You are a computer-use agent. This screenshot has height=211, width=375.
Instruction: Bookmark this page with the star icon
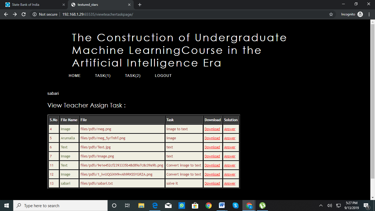(331, 14)
